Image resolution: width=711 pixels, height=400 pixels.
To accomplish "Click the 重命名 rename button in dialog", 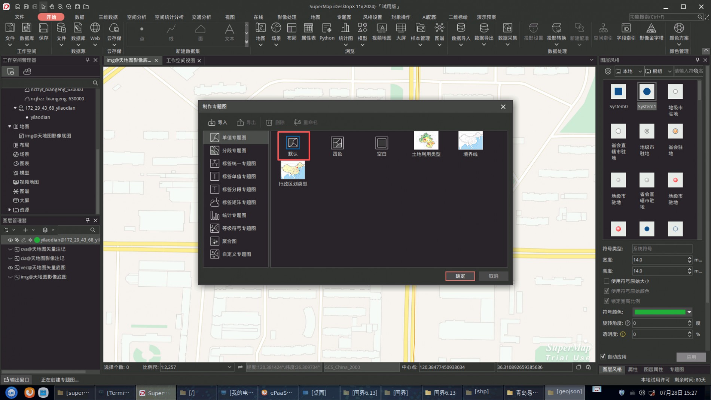I will (305, 122).
